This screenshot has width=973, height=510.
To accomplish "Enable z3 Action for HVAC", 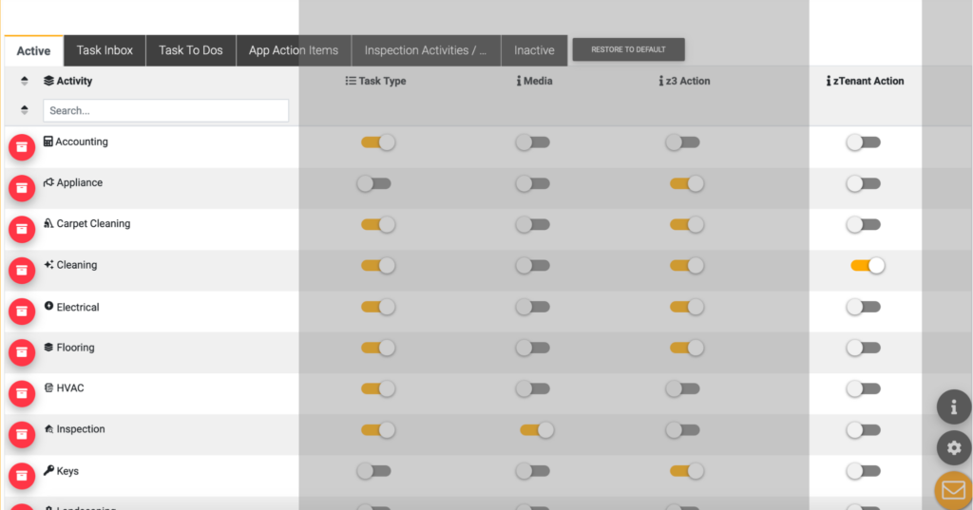I will pos(682,389).
